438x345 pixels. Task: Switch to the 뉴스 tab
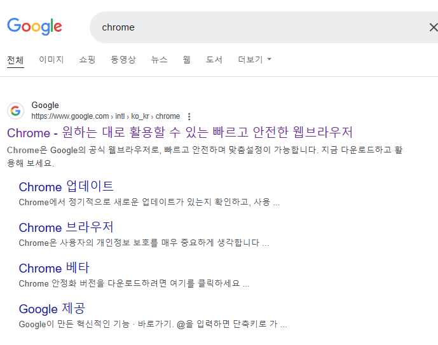[x=159, y=60]
